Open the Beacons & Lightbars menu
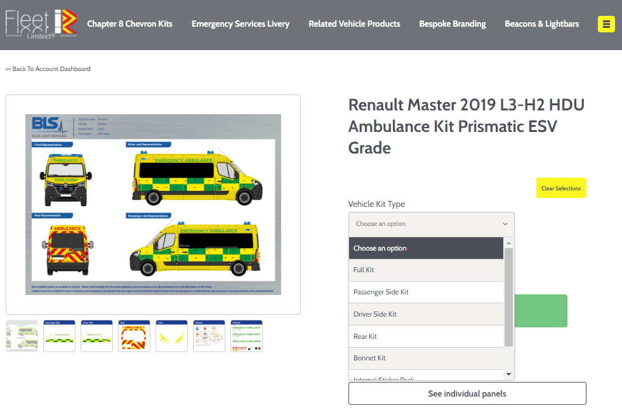This screenshot has width=622, height=420. click(x=541, y=24)
